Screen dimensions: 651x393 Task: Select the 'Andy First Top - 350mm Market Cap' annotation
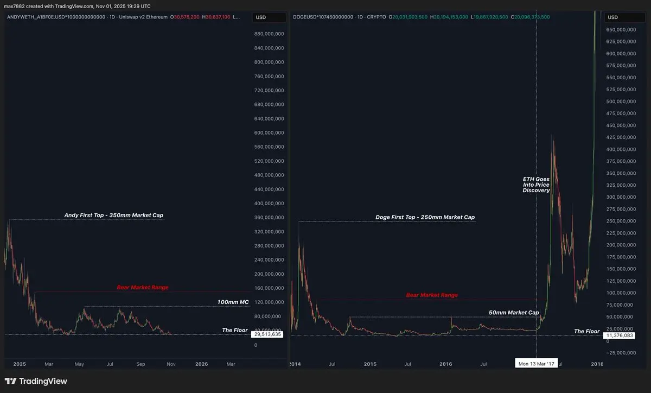click(113, 215)
